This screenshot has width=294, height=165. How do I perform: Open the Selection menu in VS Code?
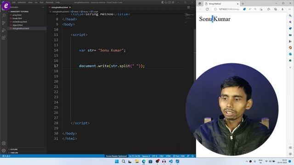22,2
